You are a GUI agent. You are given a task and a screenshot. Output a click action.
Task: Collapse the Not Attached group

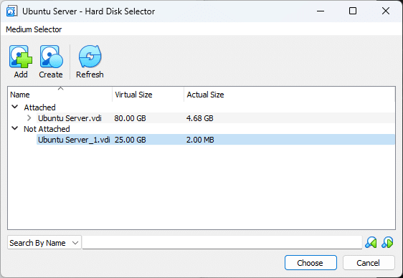tap(15, 128)
